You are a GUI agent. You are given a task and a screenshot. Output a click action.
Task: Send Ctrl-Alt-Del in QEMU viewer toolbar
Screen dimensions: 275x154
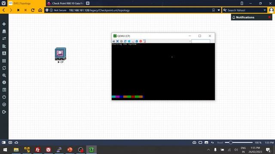coord(113,41)
